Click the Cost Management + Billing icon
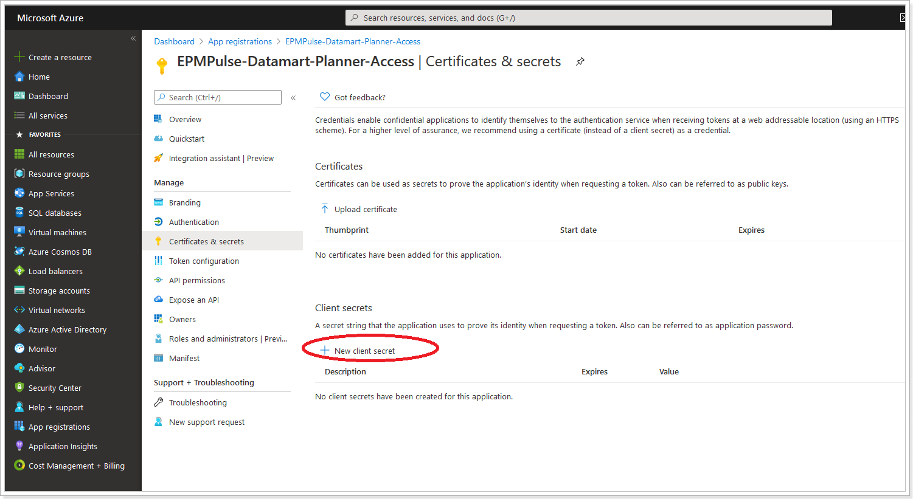 [19, 466]
